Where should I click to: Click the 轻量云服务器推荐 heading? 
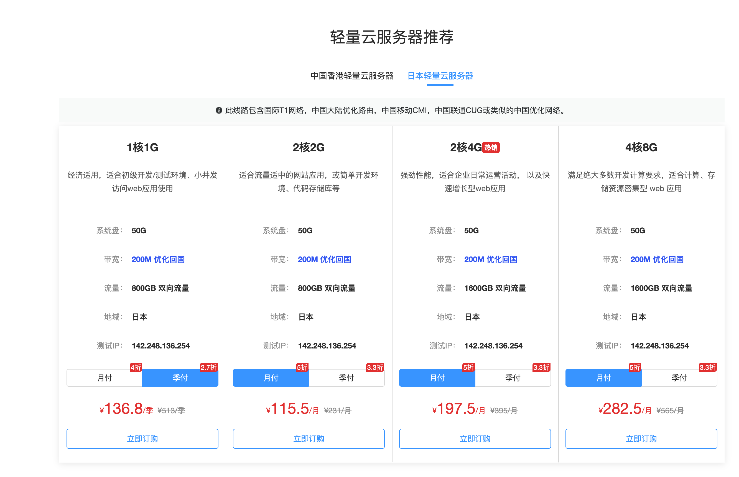(392, 37)
